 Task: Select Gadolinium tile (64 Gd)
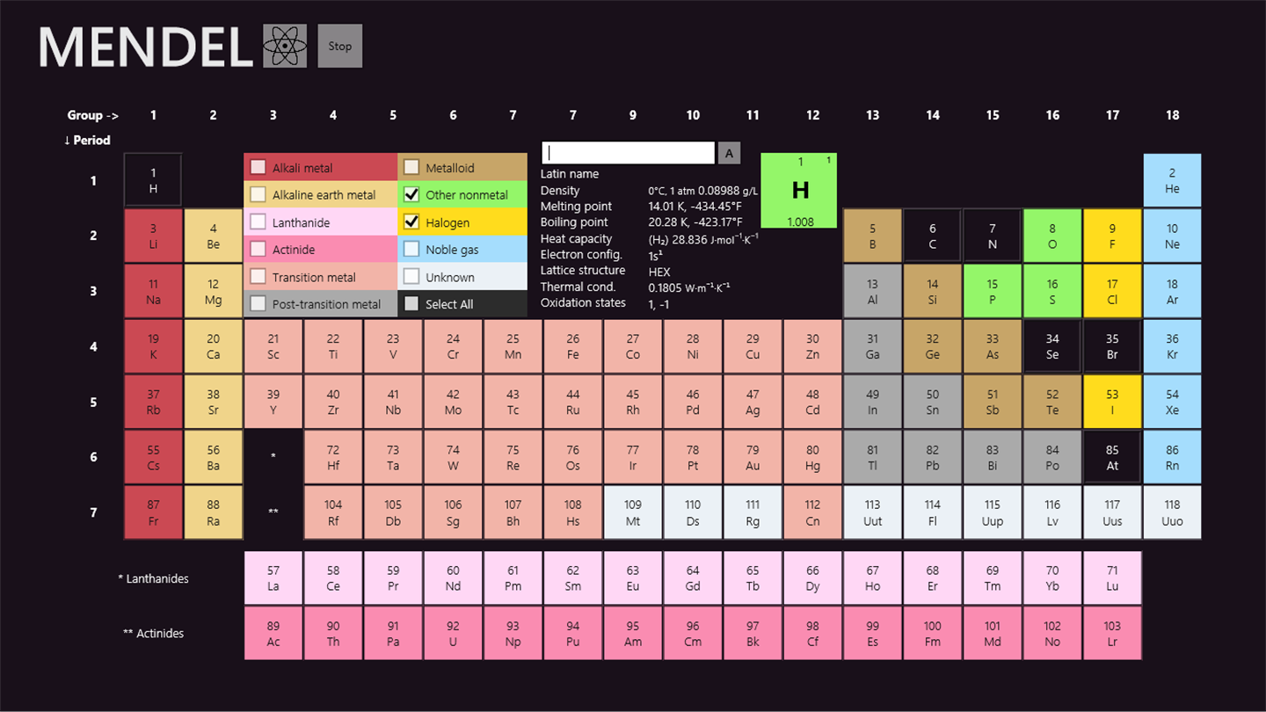click(x=693, y=578)
